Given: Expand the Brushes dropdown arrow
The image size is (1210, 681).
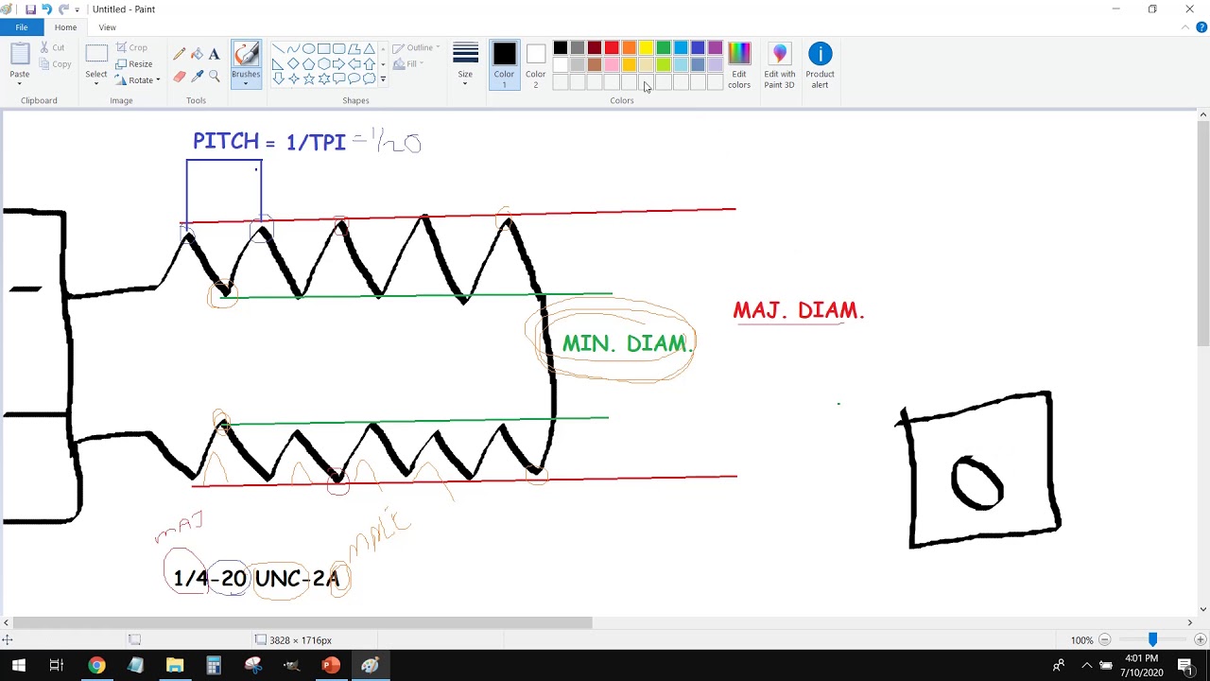Looking at the screenshot, I should click(246, 83).
